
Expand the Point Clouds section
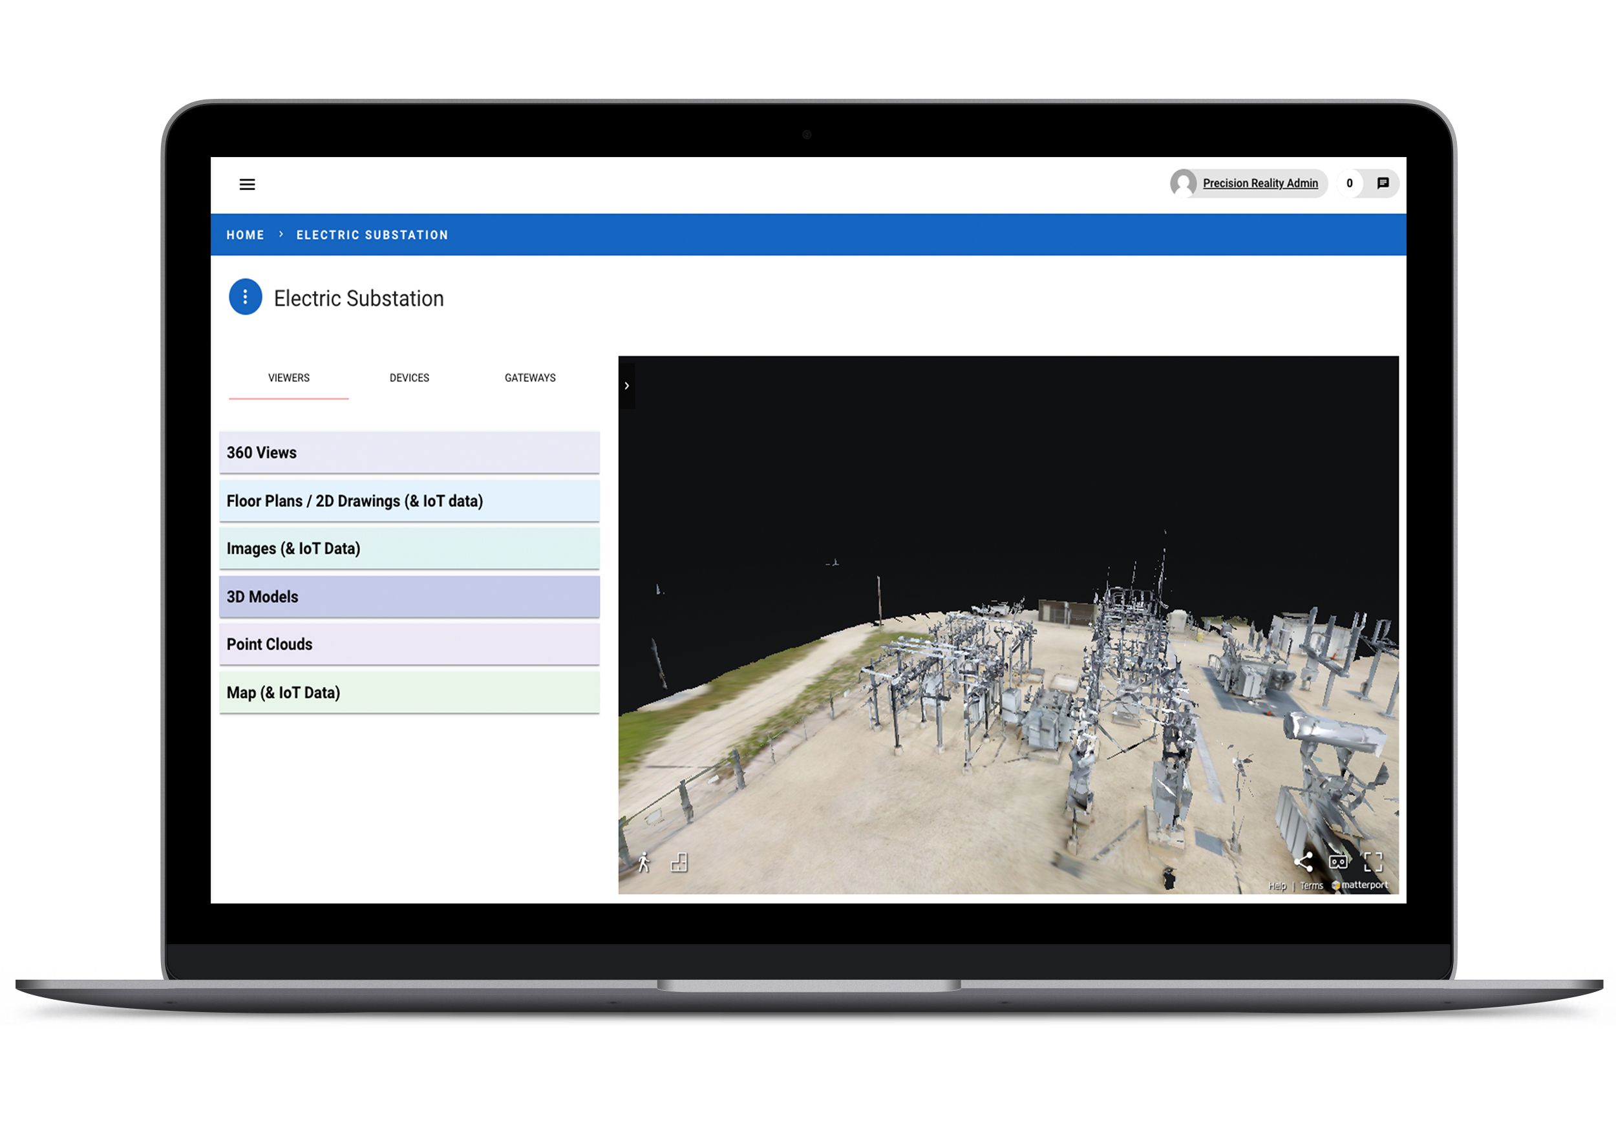pos(409,645)
